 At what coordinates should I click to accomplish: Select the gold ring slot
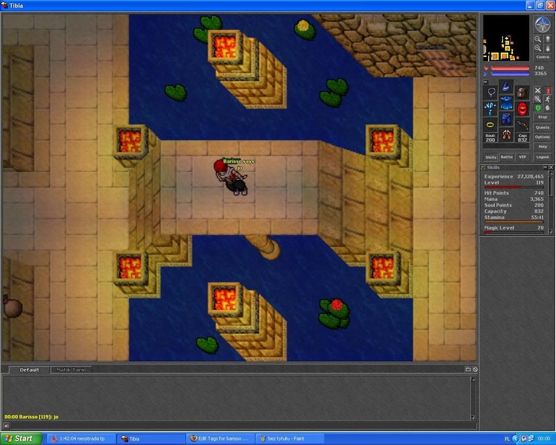pos(491,125)
